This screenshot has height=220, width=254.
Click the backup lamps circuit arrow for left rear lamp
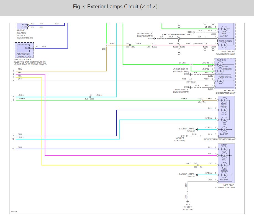pyautogui.click(x=197, y=175)
